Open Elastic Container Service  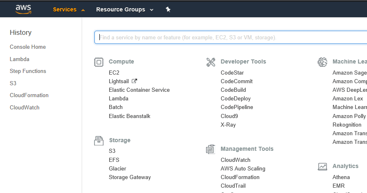139,90
